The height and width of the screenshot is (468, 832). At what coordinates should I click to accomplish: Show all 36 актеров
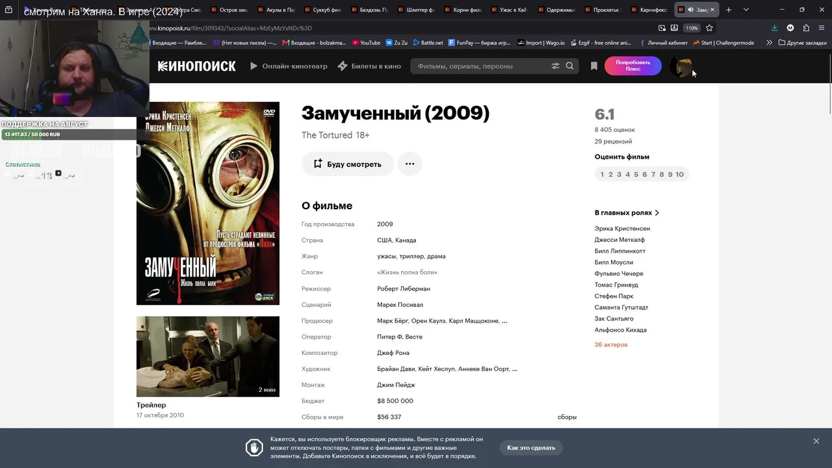click(611, 344)
